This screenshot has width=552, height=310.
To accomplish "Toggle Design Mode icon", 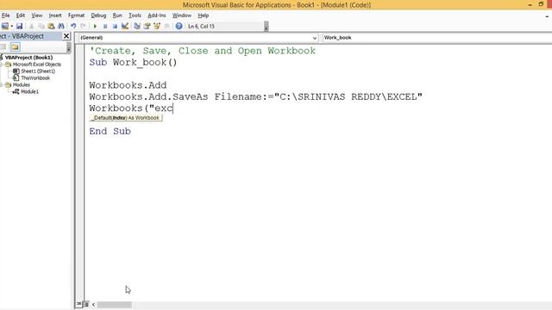I will (124, 26).
